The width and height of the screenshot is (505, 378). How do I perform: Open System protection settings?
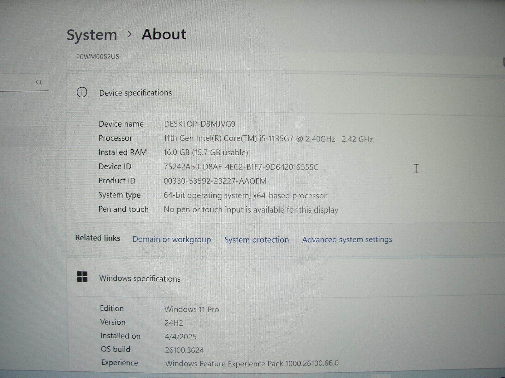tap(256, 240)
